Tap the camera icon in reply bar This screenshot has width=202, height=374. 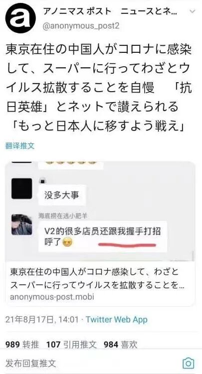click(x=188, y=363)
